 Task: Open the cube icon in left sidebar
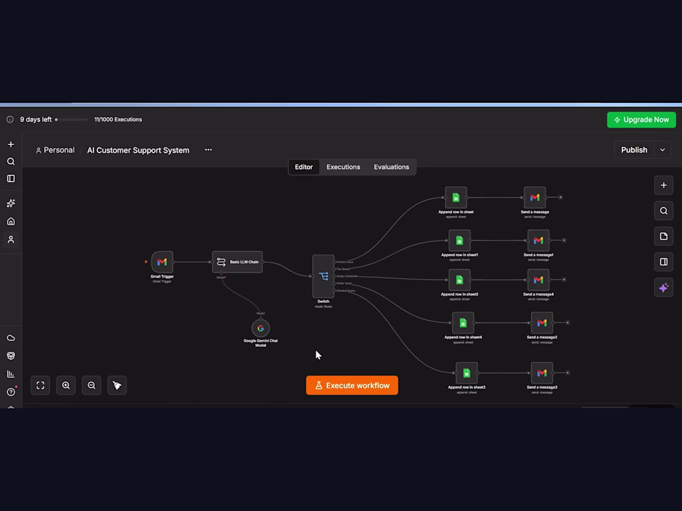(x=11, y=356)
